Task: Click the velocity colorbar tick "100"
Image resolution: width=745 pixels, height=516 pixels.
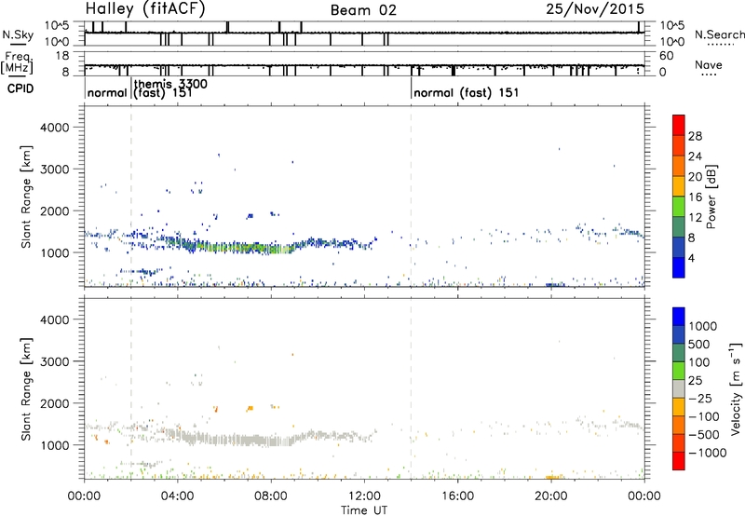Action: tap(699, 362)
